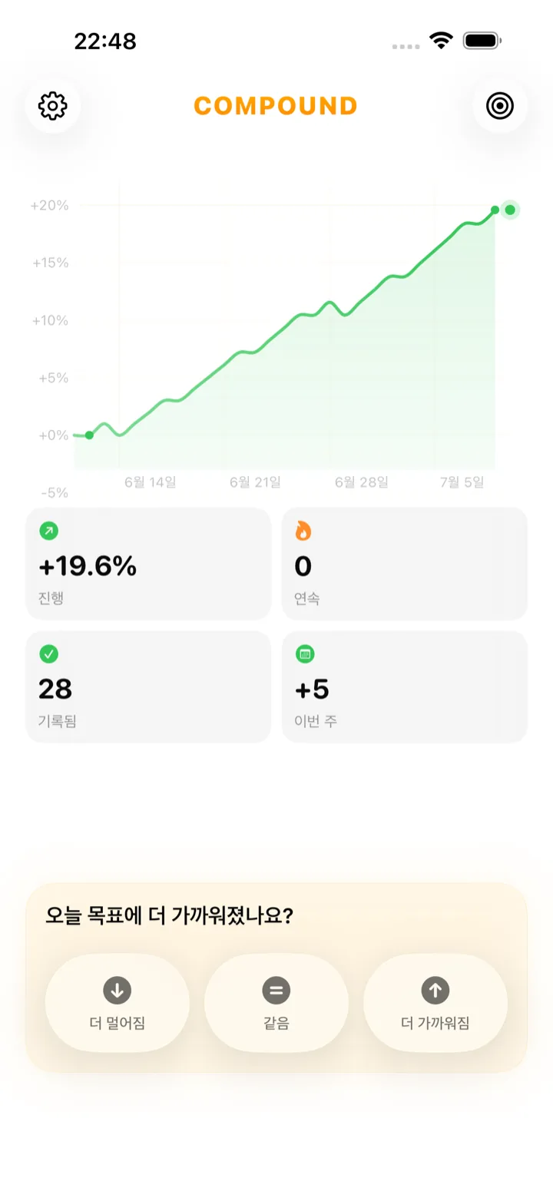
Task: Open the 연속 streak card showing 0
Action: (x=405, y=564)
